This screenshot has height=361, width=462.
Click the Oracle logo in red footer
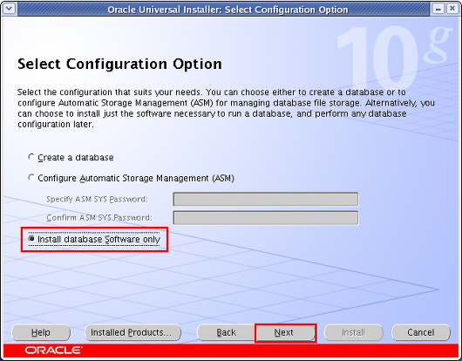point(54,350)
